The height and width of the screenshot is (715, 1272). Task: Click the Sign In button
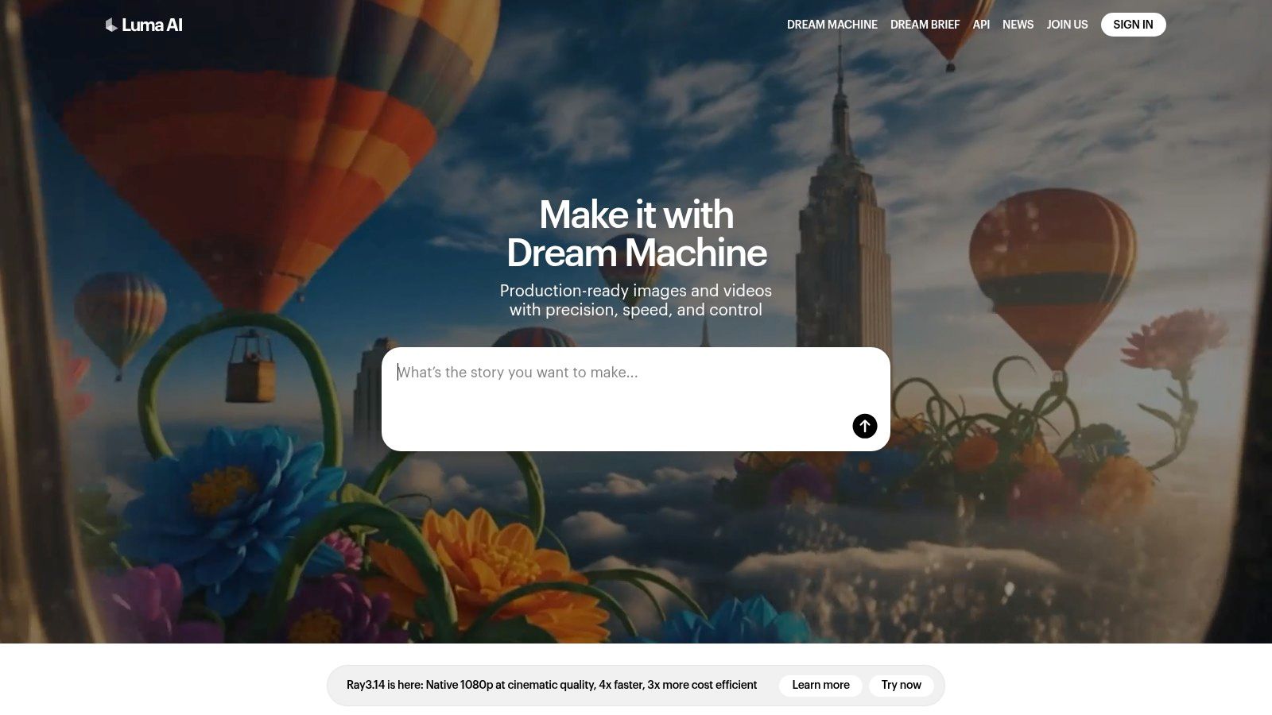(1134, 25)
